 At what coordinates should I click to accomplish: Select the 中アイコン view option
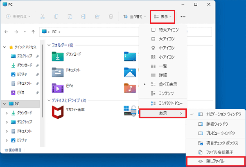pyautogui.click(x=163, y=48)
